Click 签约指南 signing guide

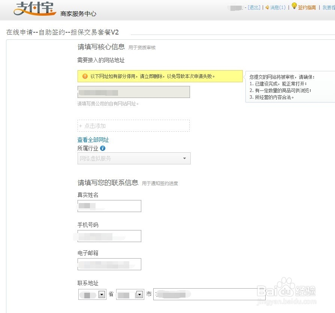pos(306,7)
